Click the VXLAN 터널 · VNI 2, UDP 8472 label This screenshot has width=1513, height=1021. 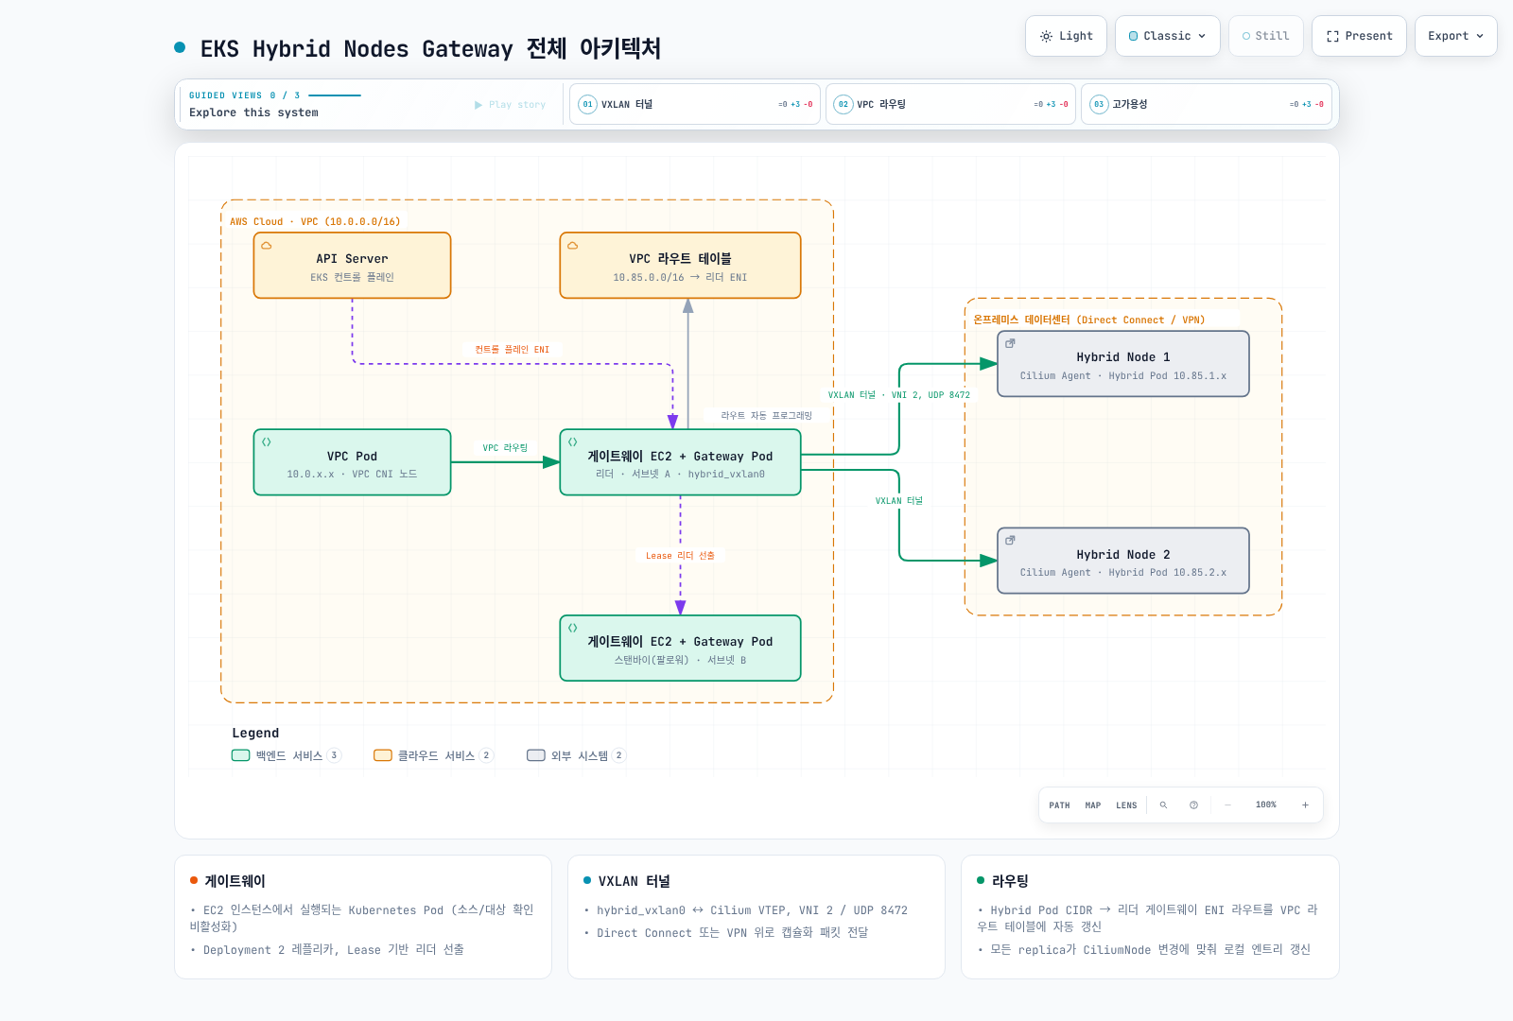click(x=899, y=395)
